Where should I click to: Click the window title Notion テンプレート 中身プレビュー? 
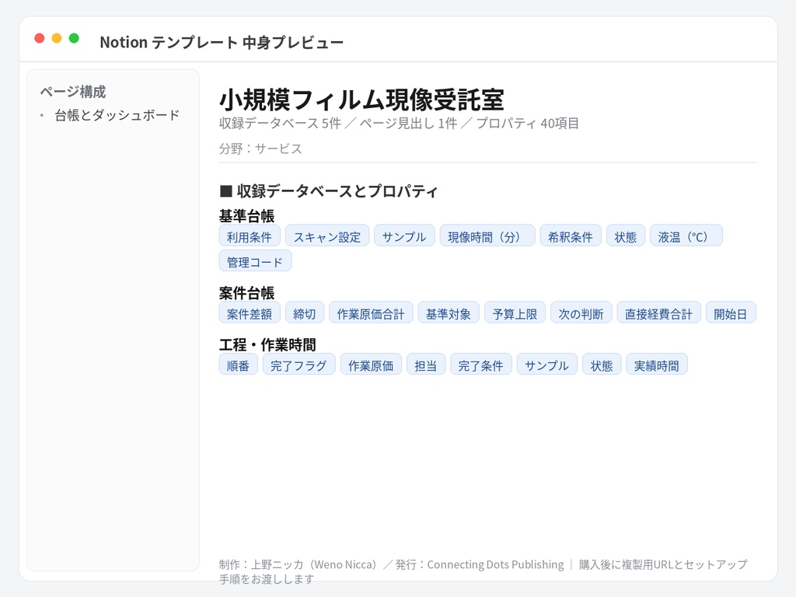coord(222,42)
